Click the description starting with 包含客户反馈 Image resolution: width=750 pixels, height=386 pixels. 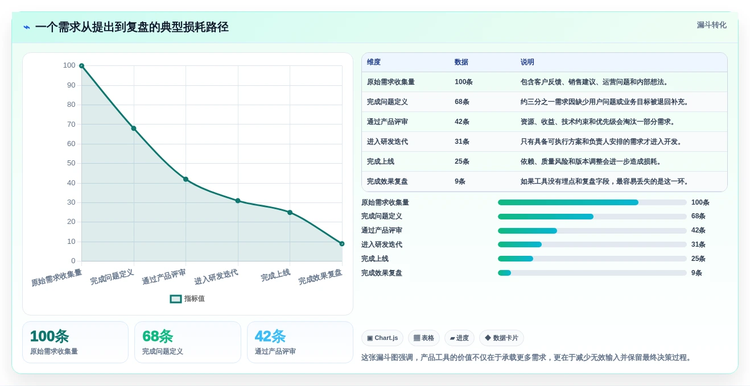click(595, 82)
